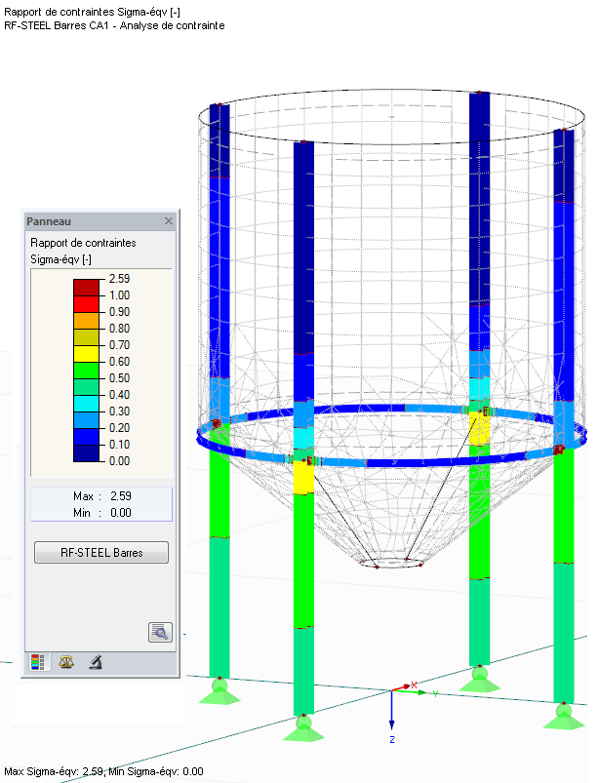The width and height of the screenshot is (599, 783).
Task: Click the Panneau title bar text
Action: click(x=49, y=221)
